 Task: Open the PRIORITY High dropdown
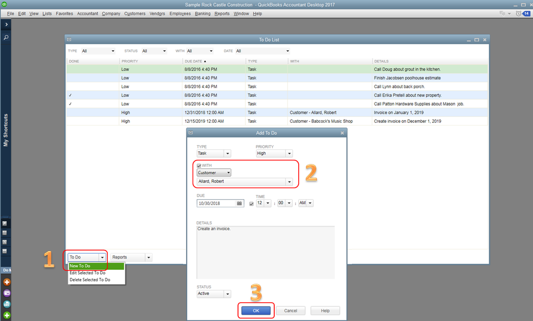289,153
